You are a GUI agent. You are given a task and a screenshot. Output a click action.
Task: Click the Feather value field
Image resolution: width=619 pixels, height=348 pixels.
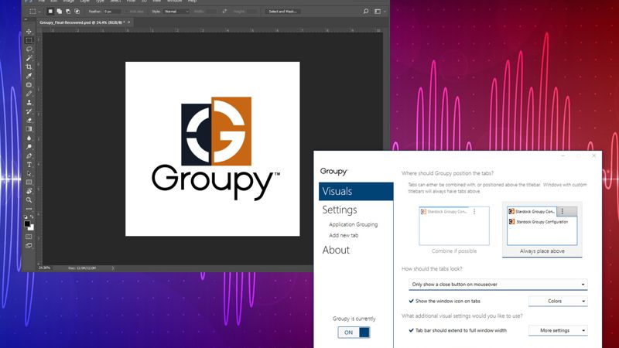[x=112, y=12]
